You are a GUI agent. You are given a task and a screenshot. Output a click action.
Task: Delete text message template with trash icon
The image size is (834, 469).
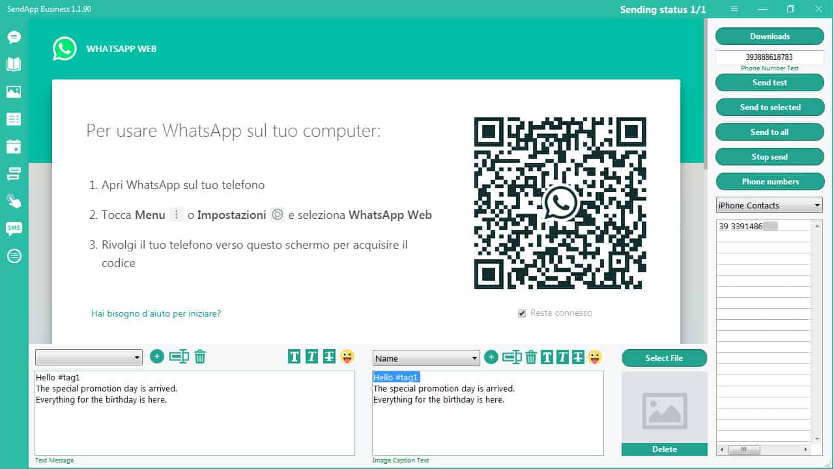(x=201, y=357)
